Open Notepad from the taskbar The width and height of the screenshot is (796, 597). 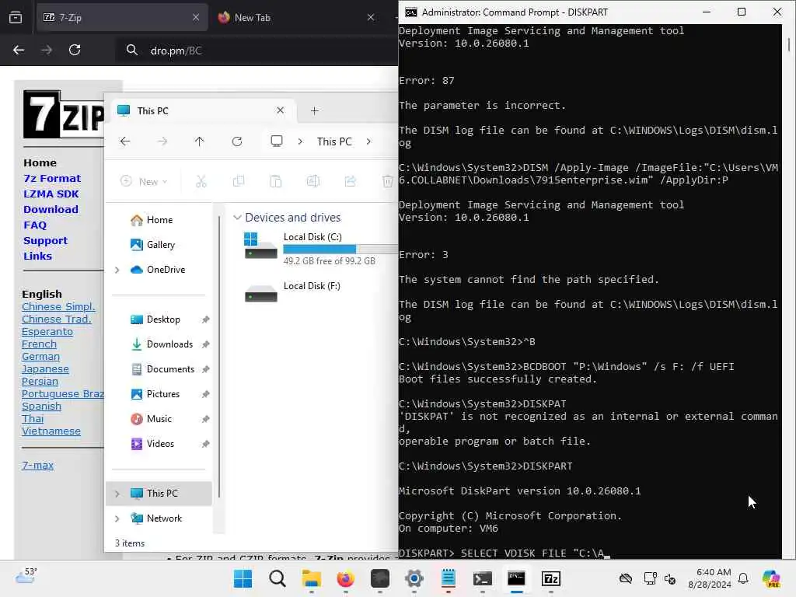pyautogui.click(x=449, y=578)
